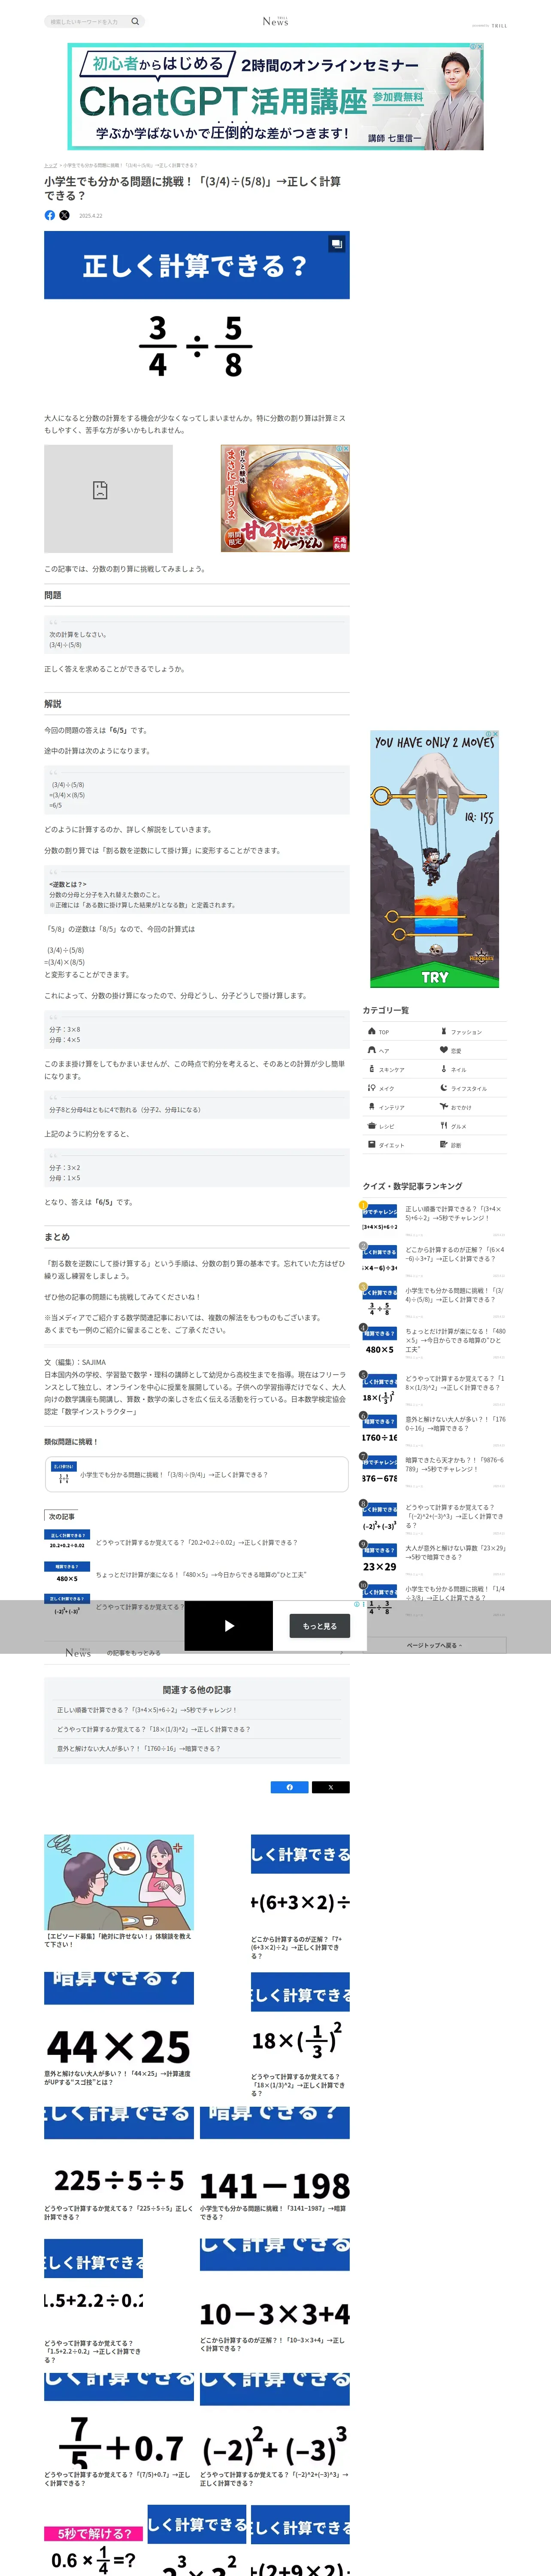Viewport: 551px width, 2576px height.
Task: Click ページトップへ戻る button
Action: [x=434, y=1645]
